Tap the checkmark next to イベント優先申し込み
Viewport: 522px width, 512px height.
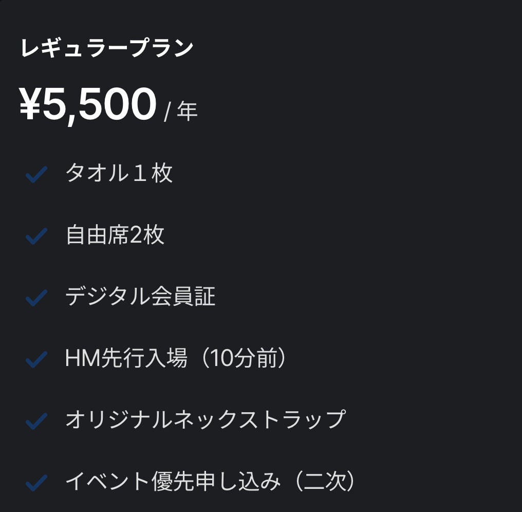click(36, 483)
